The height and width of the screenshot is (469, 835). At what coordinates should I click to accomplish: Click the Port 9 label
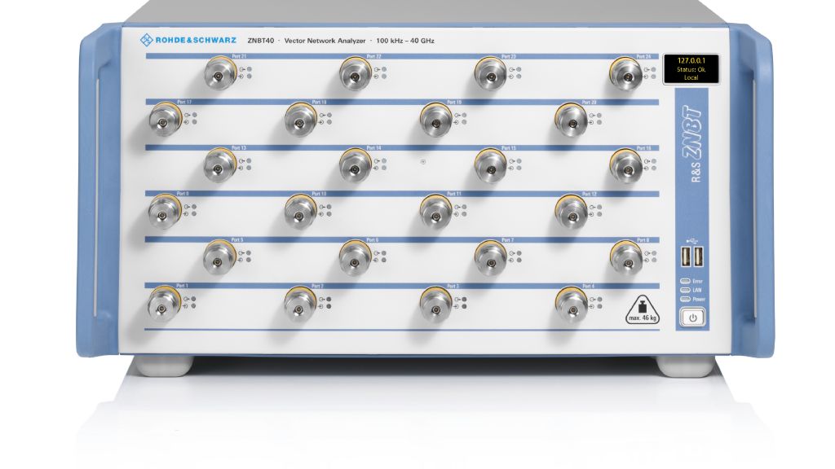[183, 194]
